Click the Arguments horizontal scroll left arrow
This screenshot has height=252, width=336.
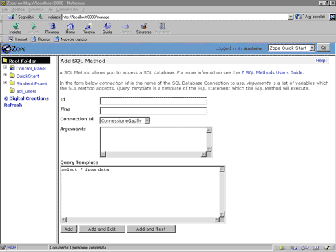point(103,154)
